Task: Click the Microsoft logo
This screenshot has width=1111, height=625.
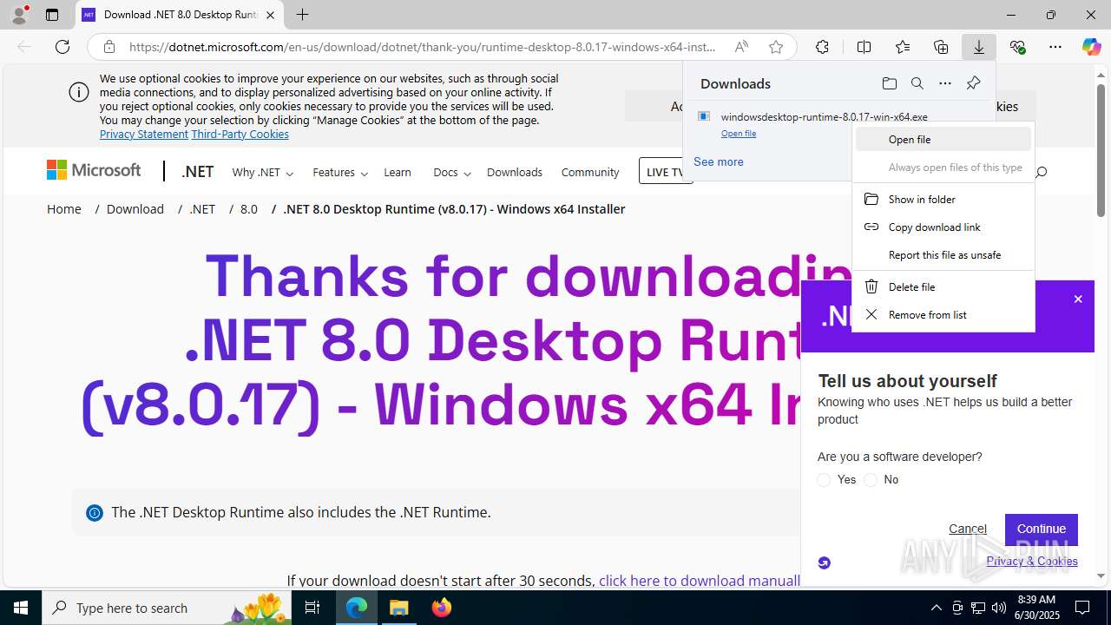Action: (x=94, y=170)
